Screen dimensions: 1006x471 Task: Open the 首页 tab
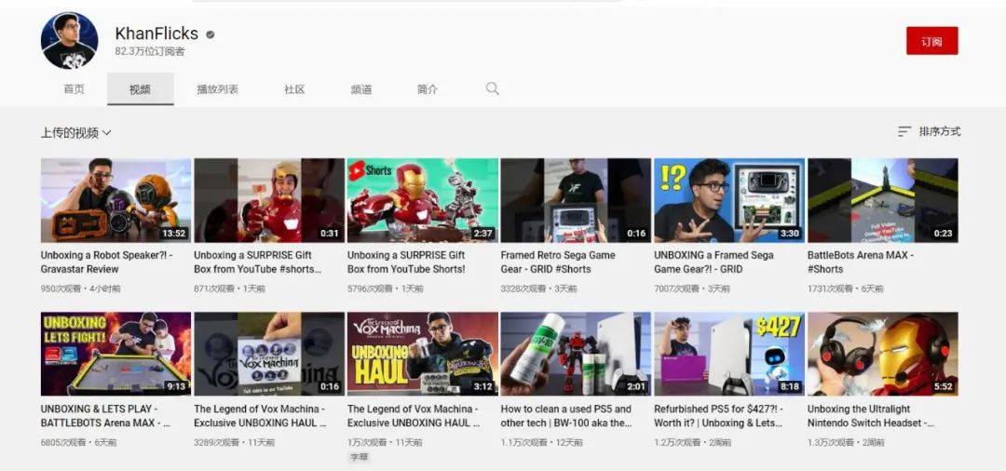pos(75,89)
